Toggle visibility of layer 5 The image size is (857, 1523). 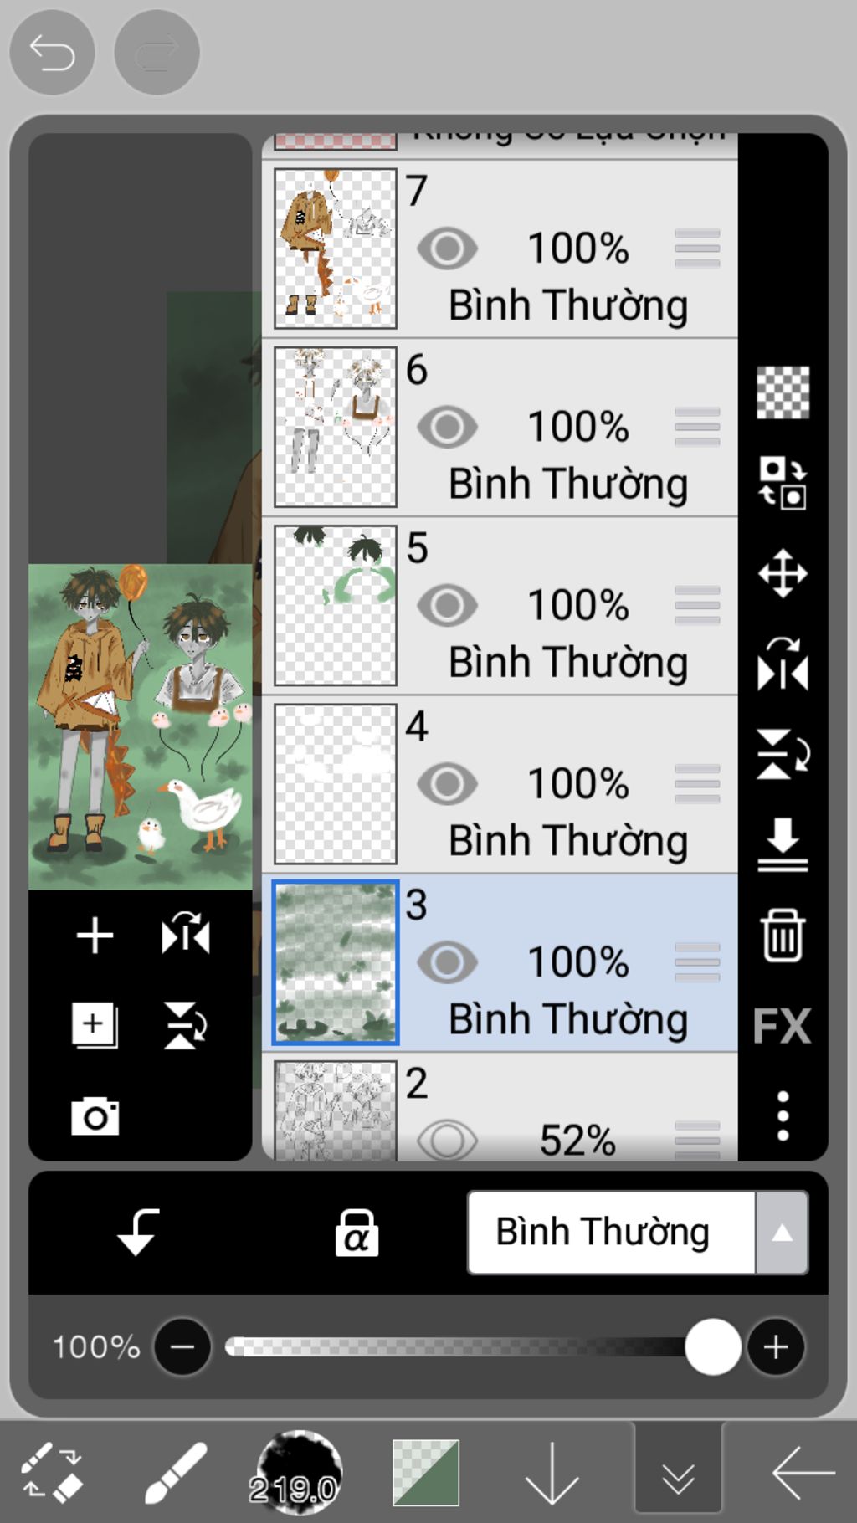click(447, 605)
